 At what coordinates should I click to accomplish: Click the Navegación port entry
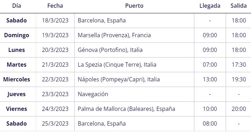click(93, 94)
